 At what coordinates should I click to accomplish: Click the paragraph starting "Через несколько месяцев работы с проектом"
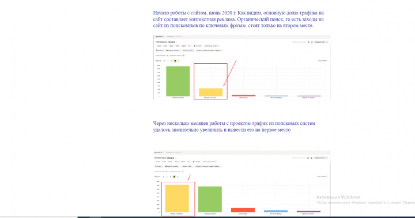[x=234, y=127]
